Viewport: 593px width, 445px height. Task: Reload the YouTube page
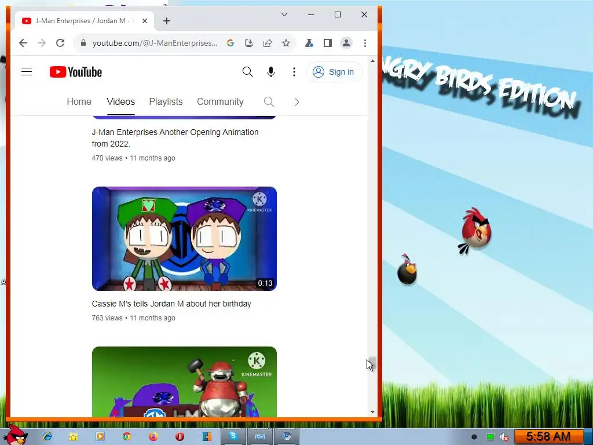(60, 43)
